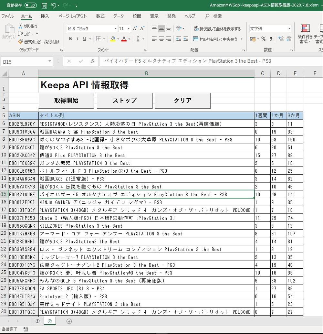
Task: Open the fill color dropdown arrow
Action: [x=118, y=39]
